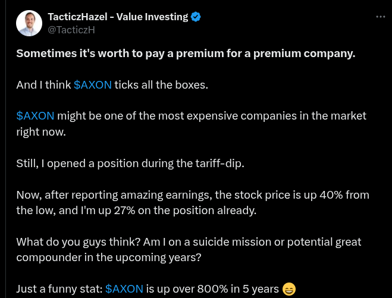Open TacticzHazel's profile picture
Image resolution: width=392 pixels, height=298 pixels.
click(29, 23)
